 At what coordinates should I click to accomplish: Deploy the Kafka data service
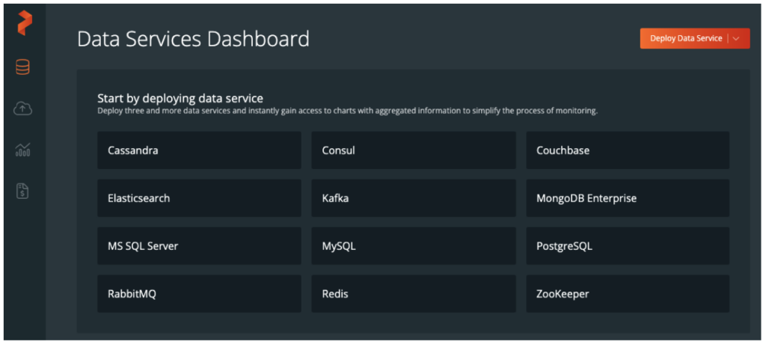coord(413,198)
